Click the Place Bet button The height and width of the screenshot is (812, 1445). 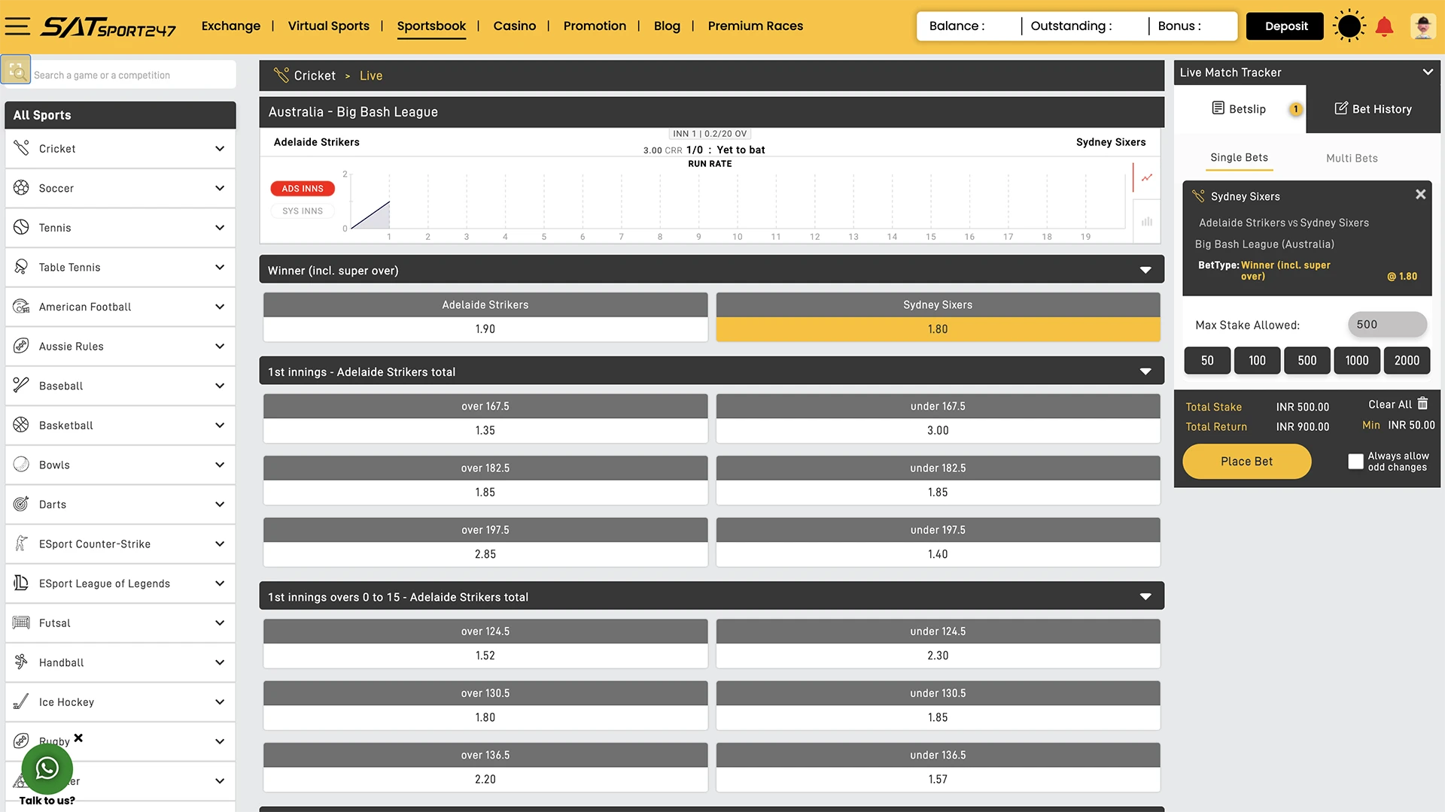1246,462
